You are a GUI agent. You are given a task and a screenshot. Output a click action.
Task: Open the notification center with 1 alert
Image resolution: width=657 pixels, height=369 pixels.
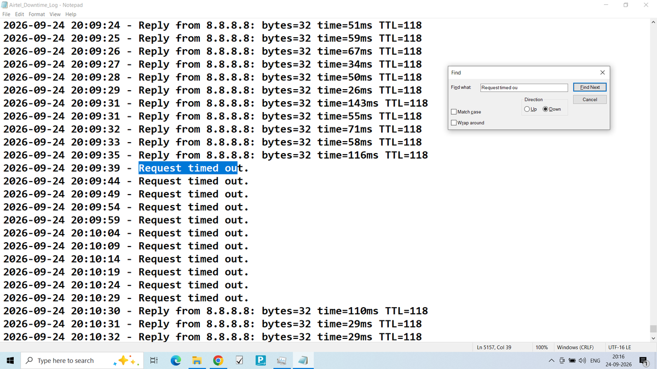tap(643, 361)
